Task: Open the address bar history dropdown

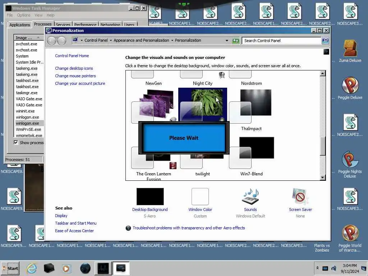Action: [x=227, y=41]
